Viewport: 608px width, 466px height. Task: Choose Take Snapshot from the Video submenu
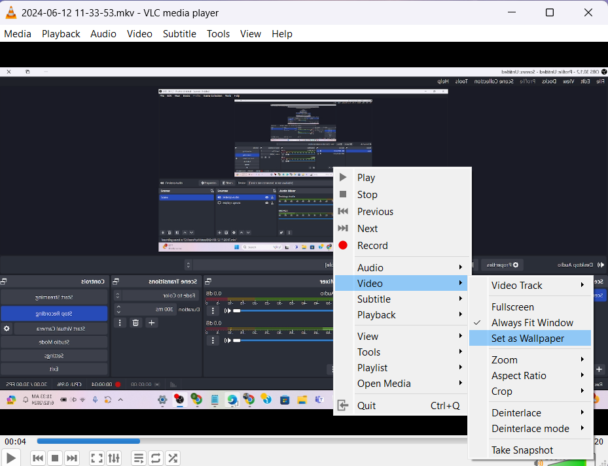(522, 450)
